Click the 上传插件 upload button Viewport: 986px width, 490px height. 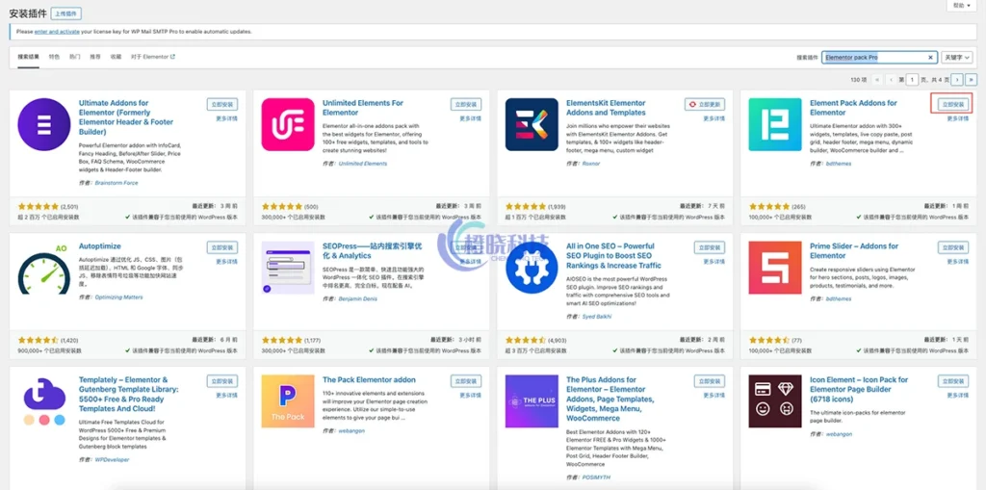(x=66, y=13)
